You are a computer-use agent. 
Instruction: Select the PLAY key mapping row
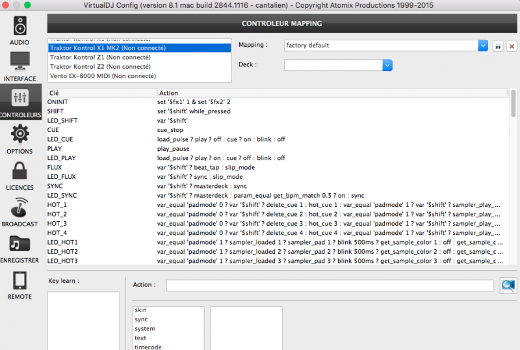[x=55, y=148]
